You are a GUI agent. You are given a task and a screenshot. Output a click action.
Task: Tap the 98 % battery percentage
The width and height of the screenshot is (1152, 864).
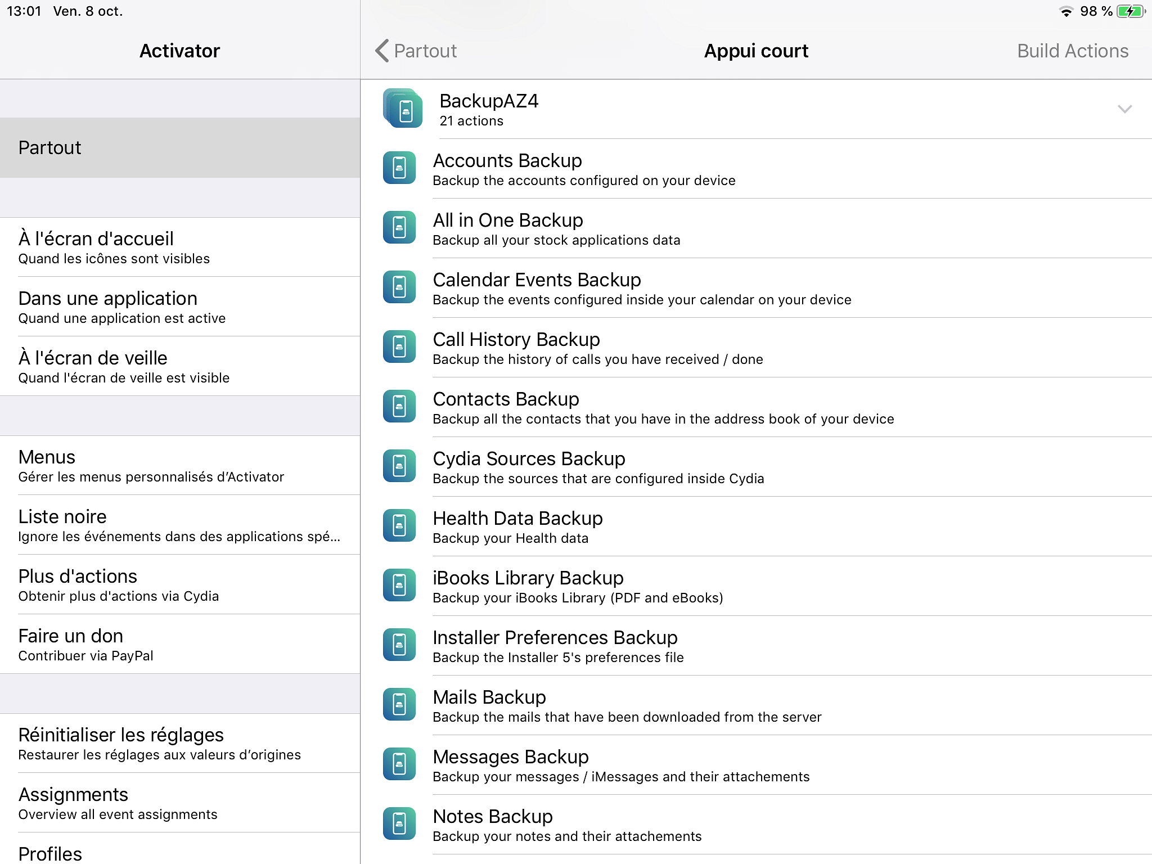click(x=1096, y=11)
